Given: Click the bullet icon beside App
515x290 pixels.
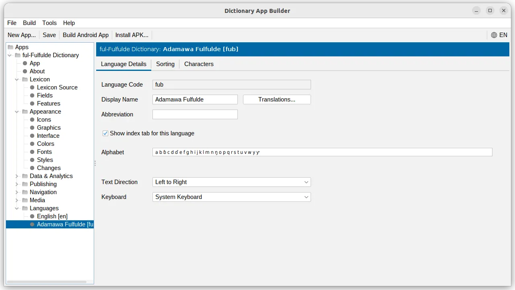Looking at the screenshot, I should tap(25, 63).
